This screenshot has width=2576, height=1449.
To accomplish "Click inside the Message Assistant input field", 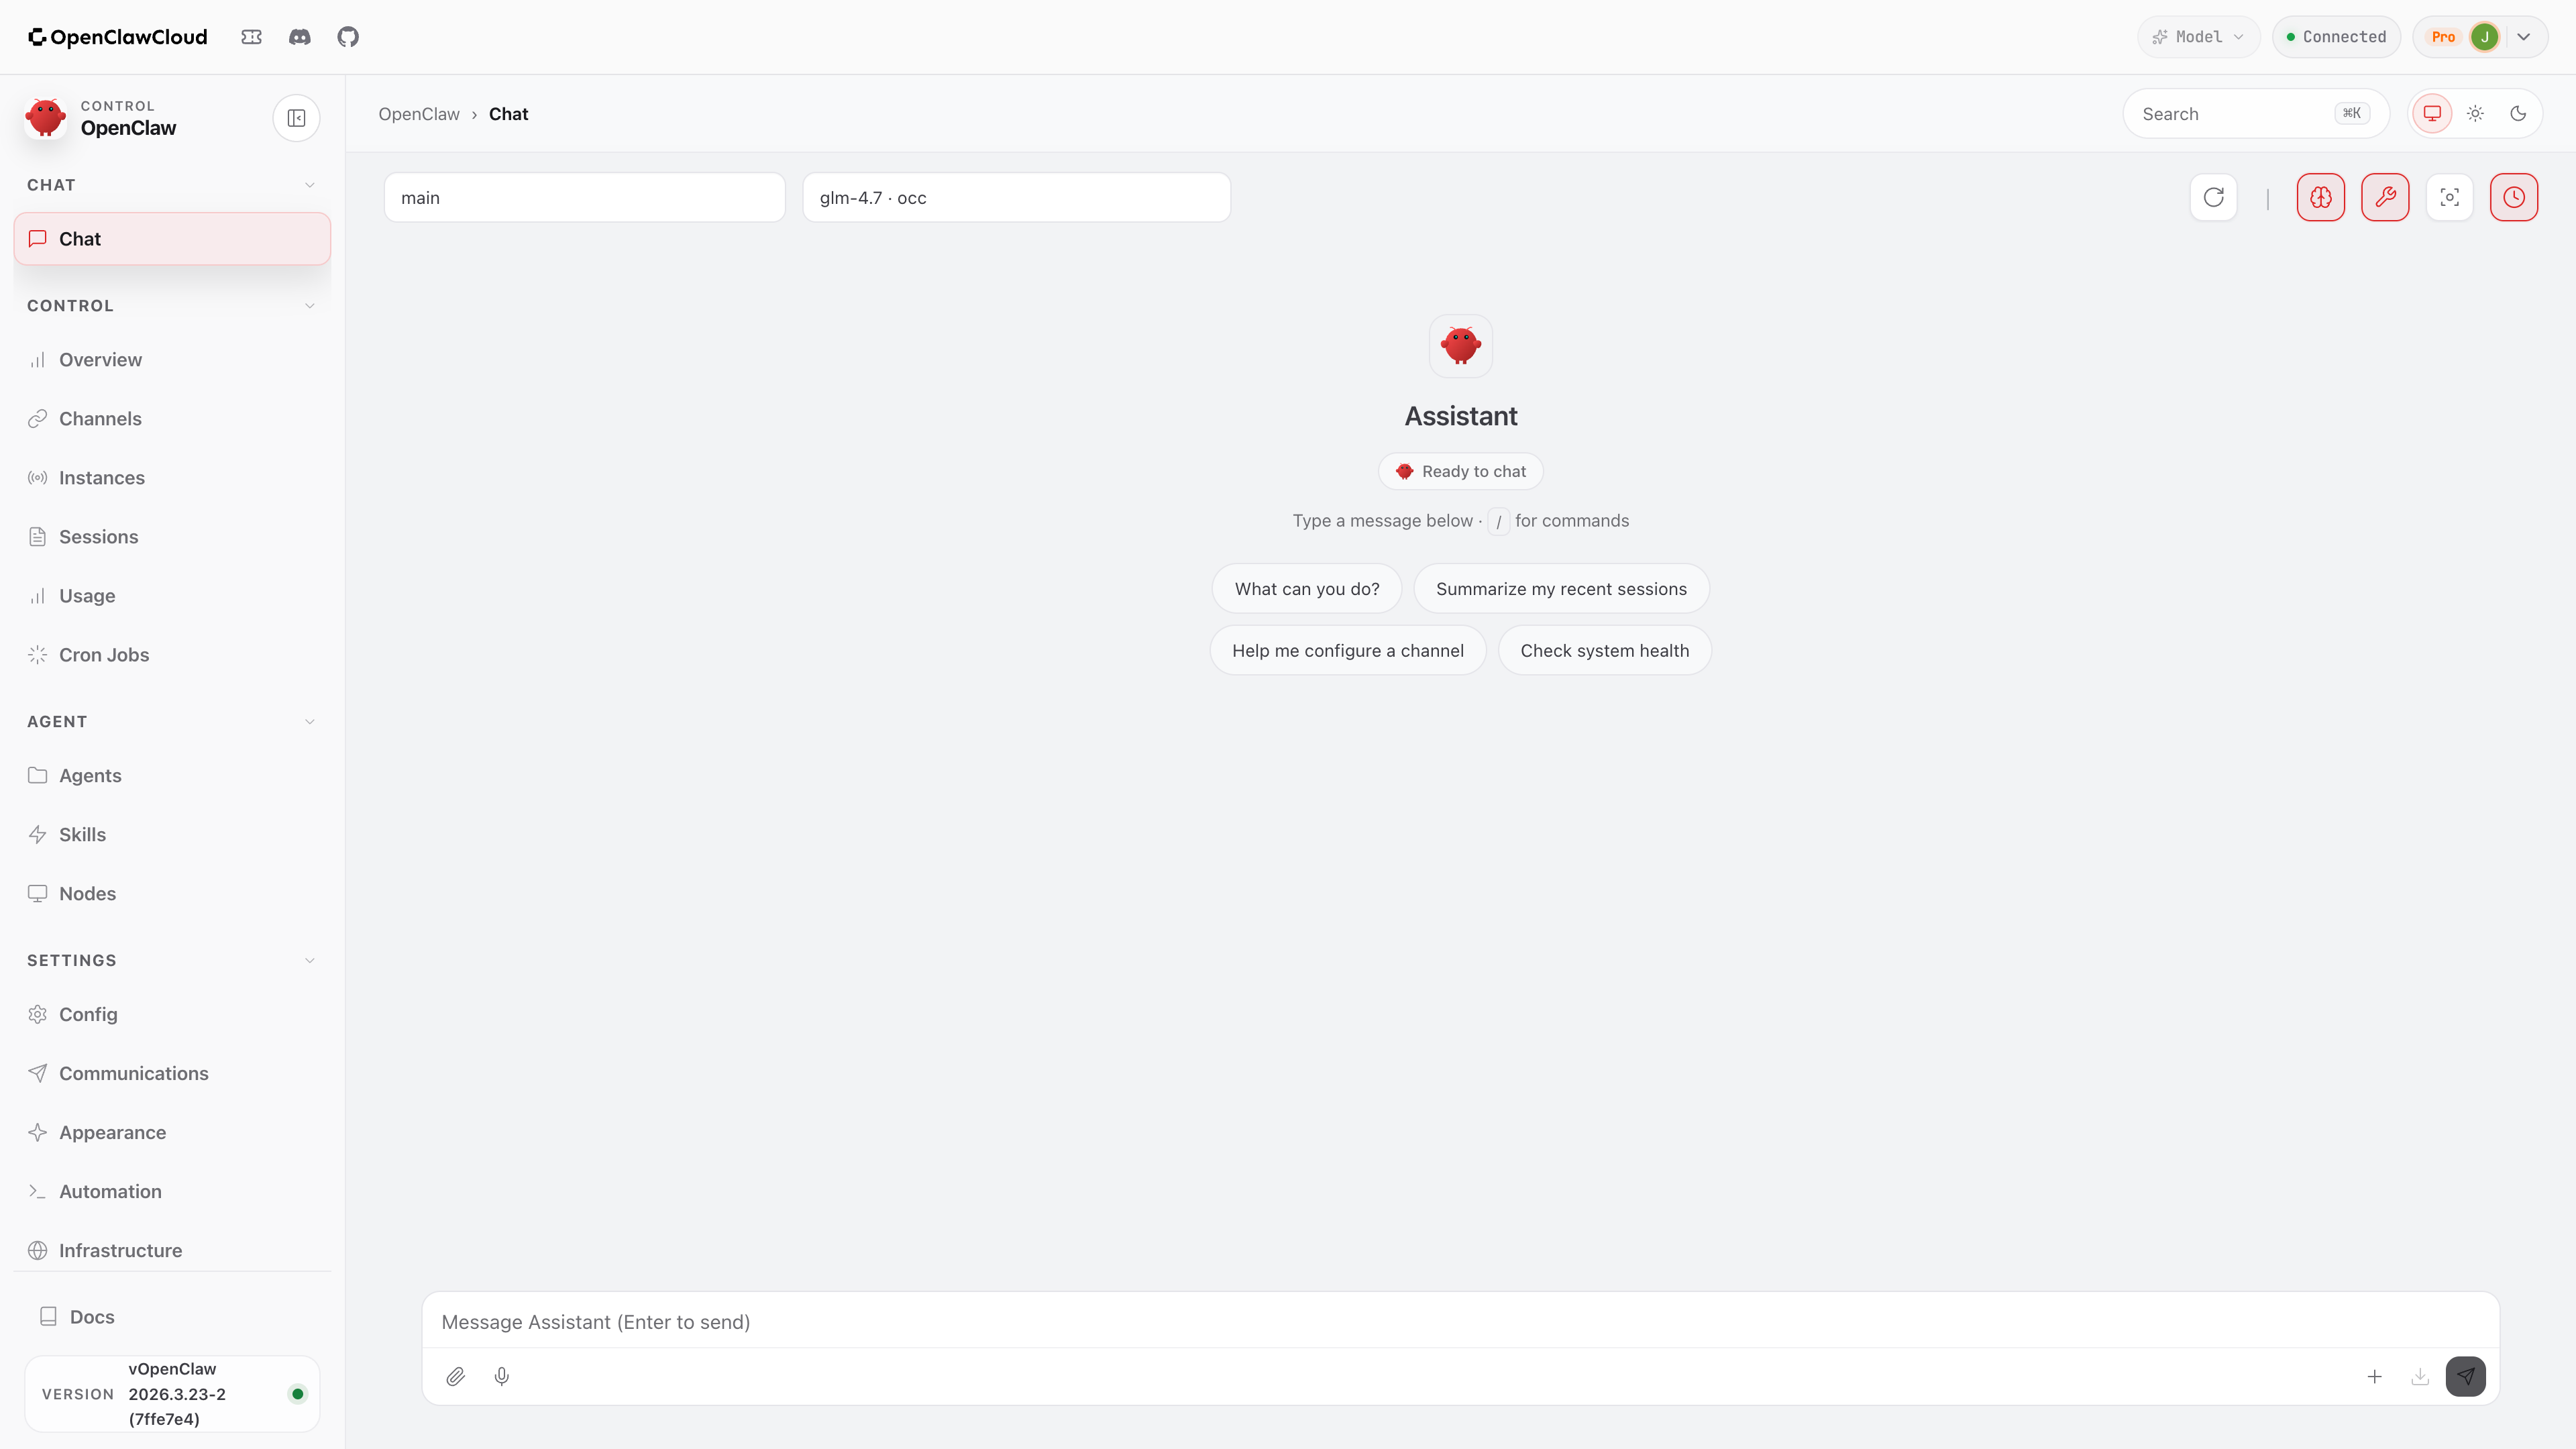I will coord(1200,1321).
